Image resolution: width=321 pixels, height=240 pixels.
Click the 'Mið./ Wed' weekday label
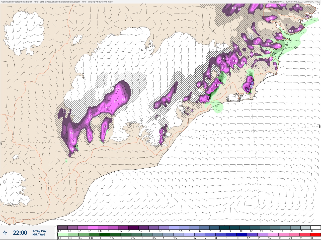pos(39,234)
